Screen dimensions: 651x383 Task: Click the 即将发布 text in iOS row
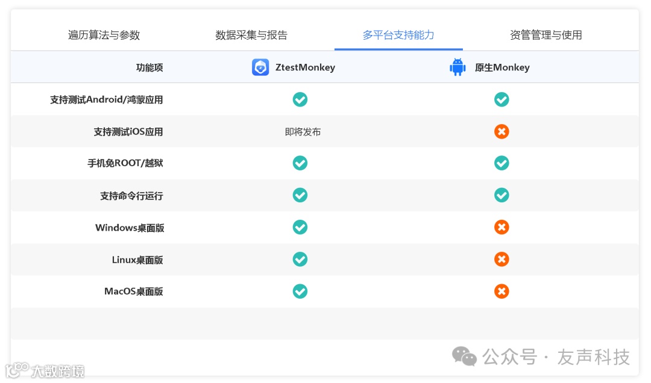click(x=303, y=132)
